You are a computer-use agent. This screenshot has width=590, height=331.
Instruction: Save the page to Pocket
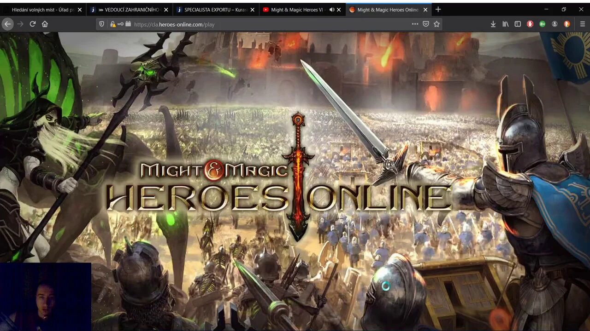[426, 24]
